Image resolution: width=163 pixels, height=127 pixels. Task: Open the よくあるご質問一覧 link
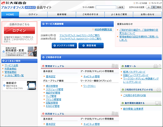tap(14, 76)
